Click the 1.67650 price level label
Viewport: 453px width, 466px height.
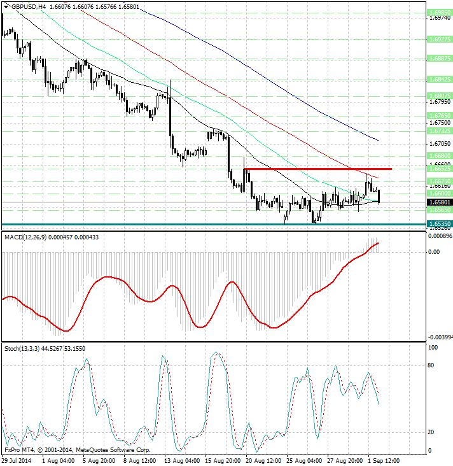440,116
